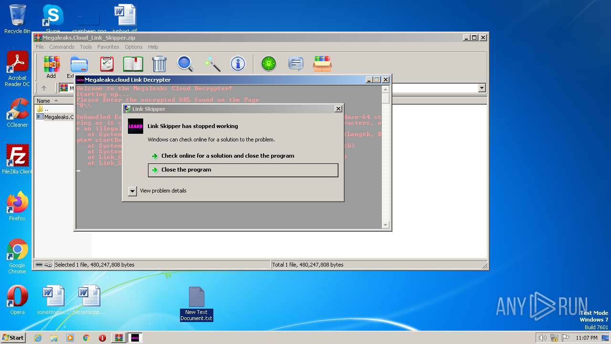This screenshot has height=344, width=611.
Task: Click the VirusScan green bug icon
Action: 269,64
